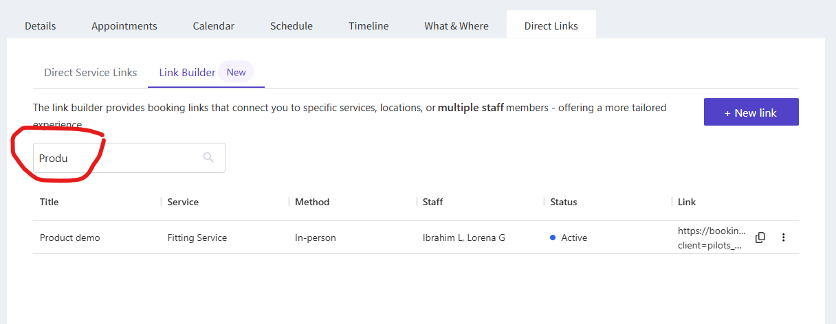836x324 pixels.
Task: Click the search magnifier icon
Action: tap(208, 158)
